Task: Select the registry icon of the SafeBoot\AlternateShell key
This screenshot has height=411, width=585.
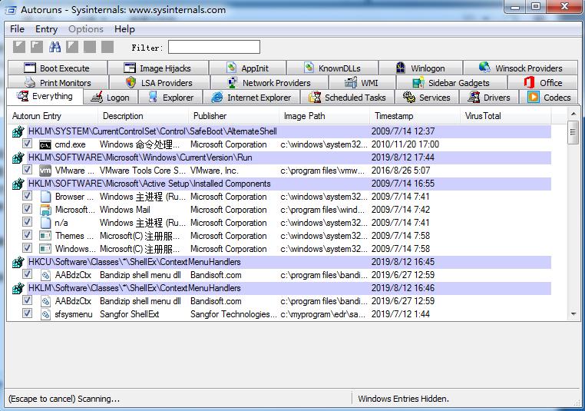Action: tap(17, 131)
